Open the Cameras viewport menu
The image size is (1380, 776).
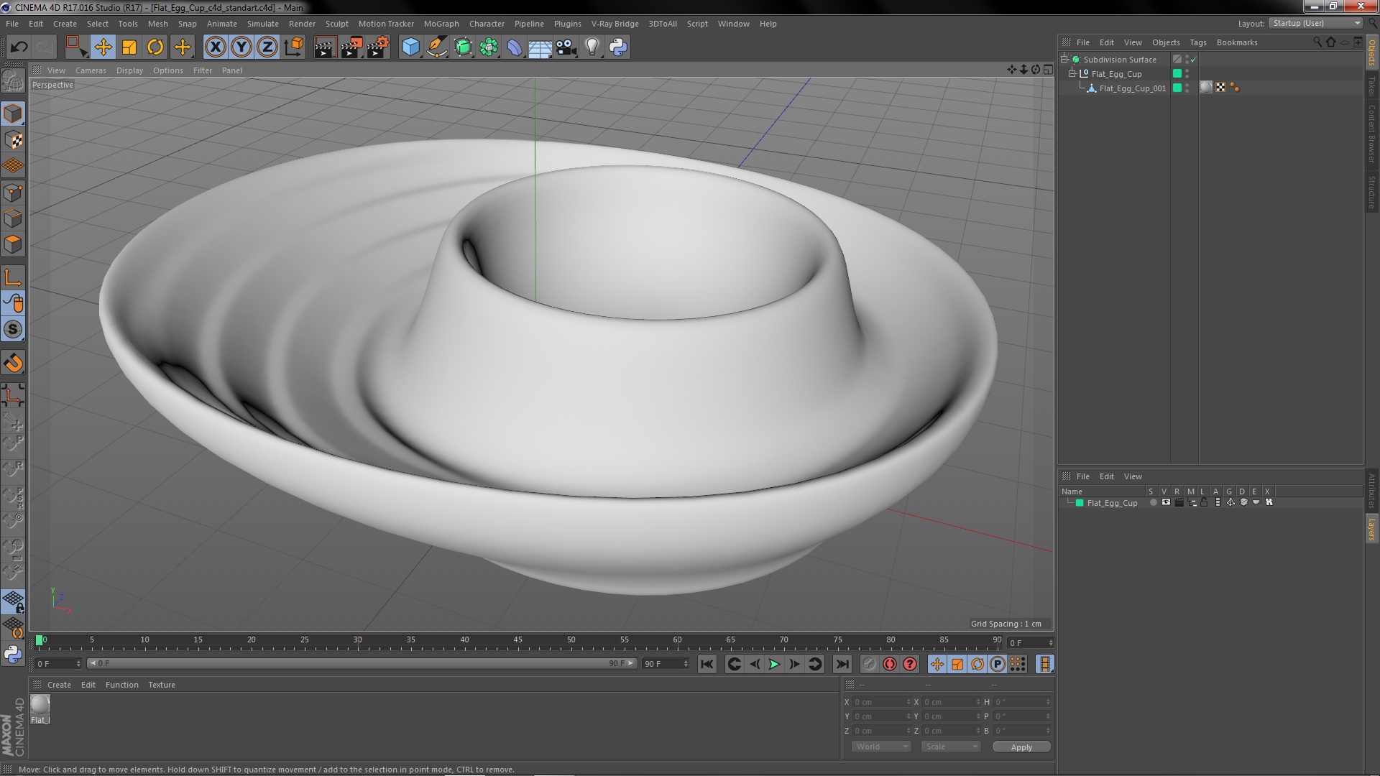pos(91,70)
